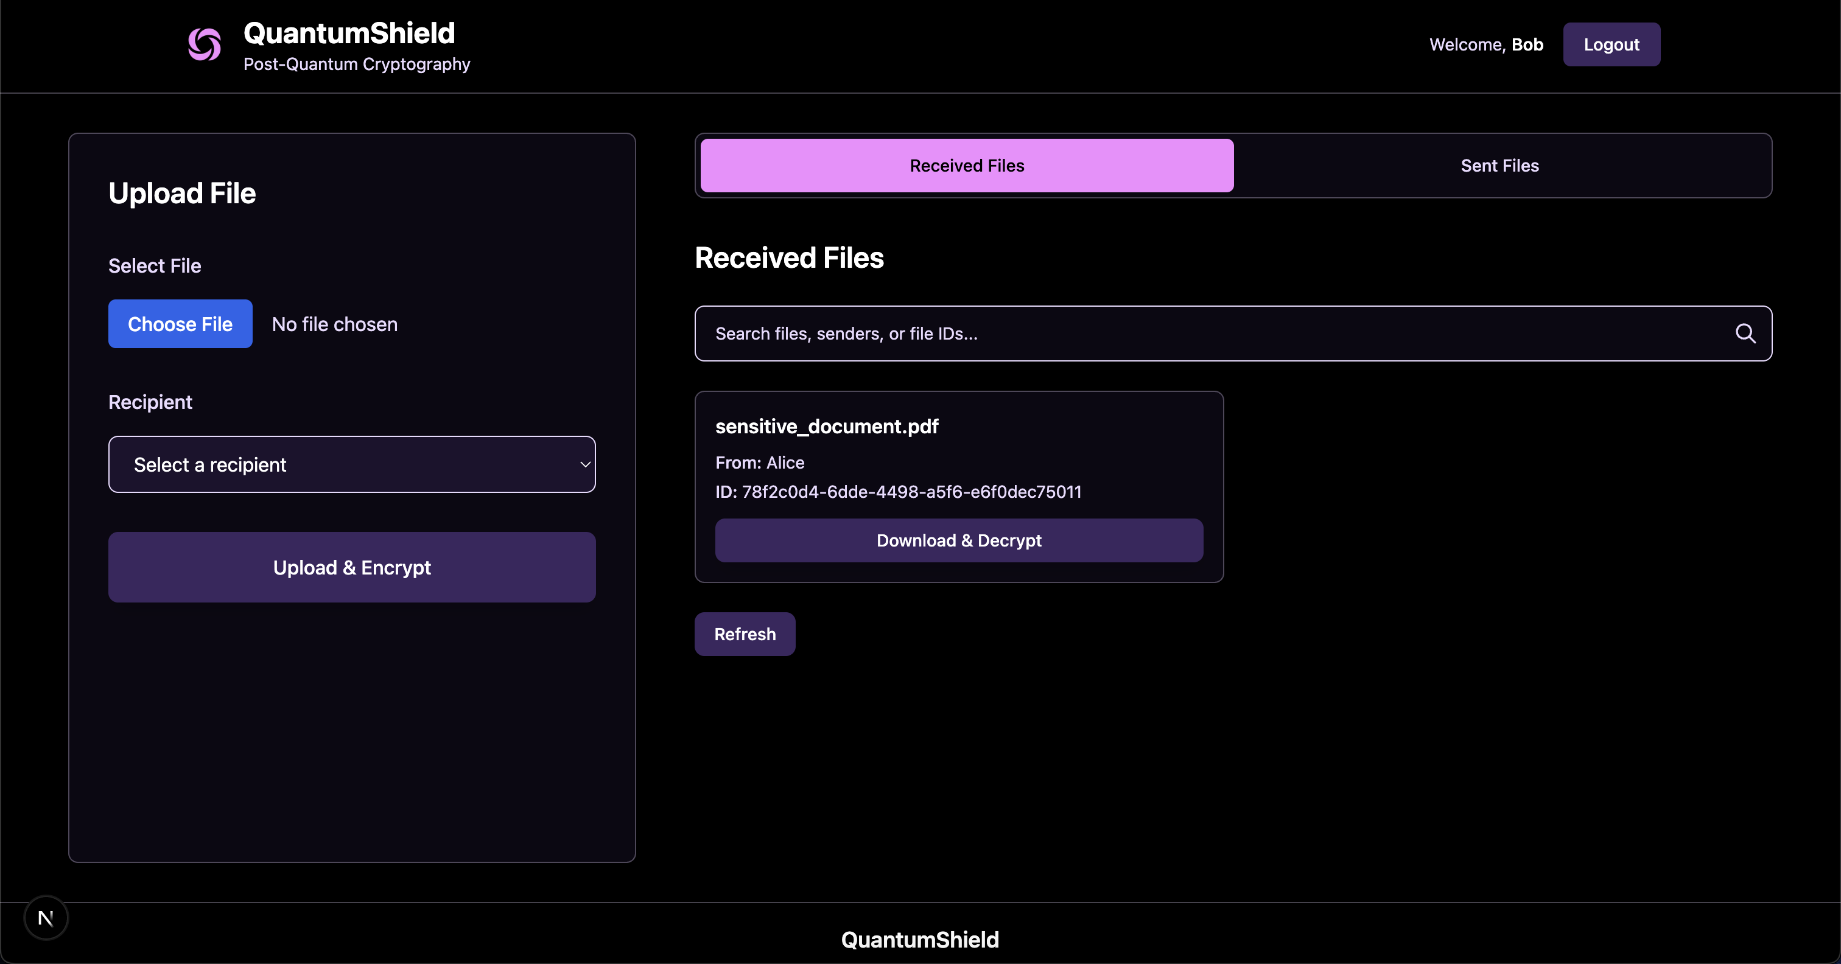The width and height of the screenshot is (1841, 964).
Task: Focus the search files input field
Action: tap(1215, 334)
